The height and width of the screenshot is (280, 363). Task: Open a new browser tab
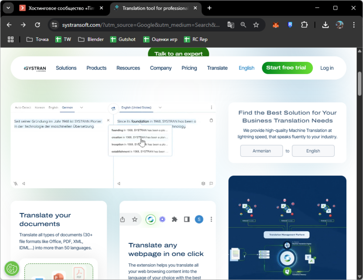click(x=209, y=8)
